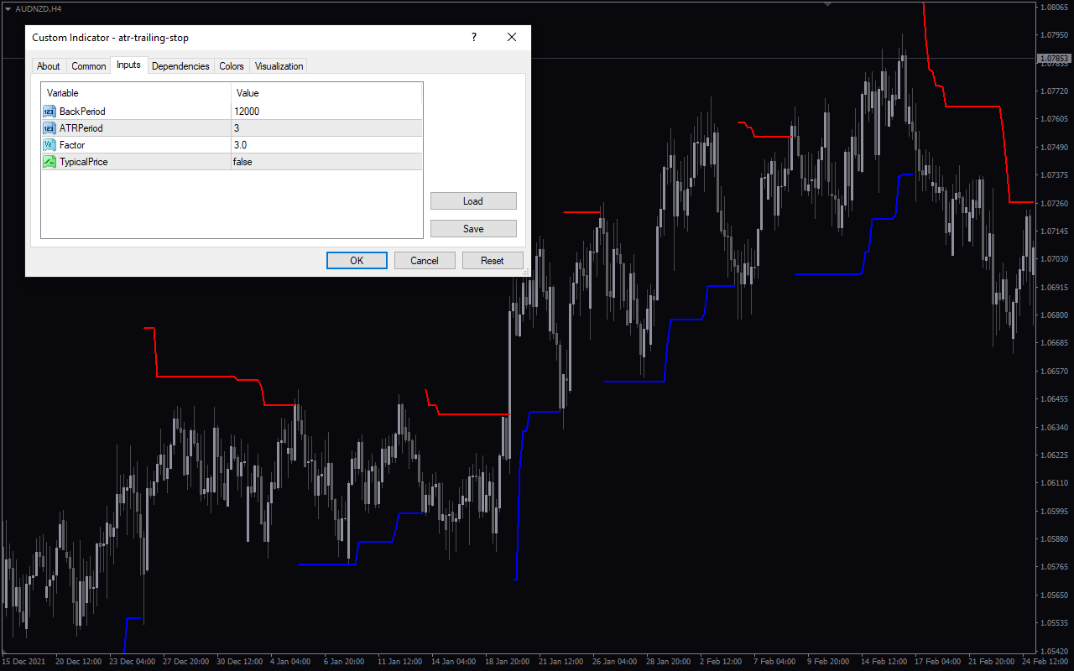
Task: Close the Custom Indicator dialog
Action: (512, 37)
